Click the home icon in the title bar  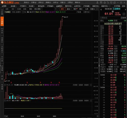click(105, 3)
